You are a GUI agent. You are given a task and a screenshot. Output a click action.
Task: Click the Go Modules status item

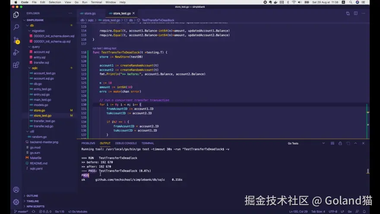click(x=78, y=211)
